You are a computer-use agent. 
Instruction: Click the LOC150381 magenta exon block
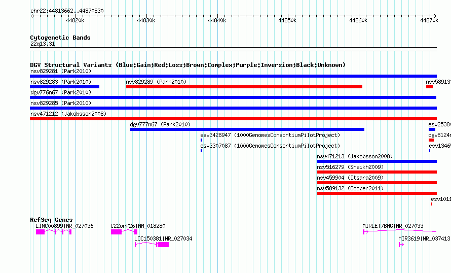point(163,245)
